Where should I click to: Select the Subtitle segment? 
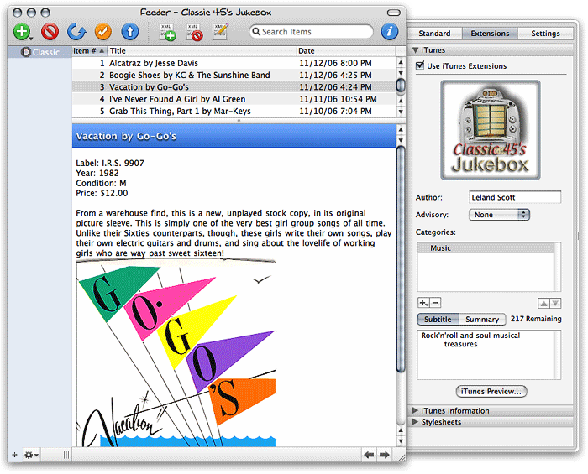click(x=438, y=320)
